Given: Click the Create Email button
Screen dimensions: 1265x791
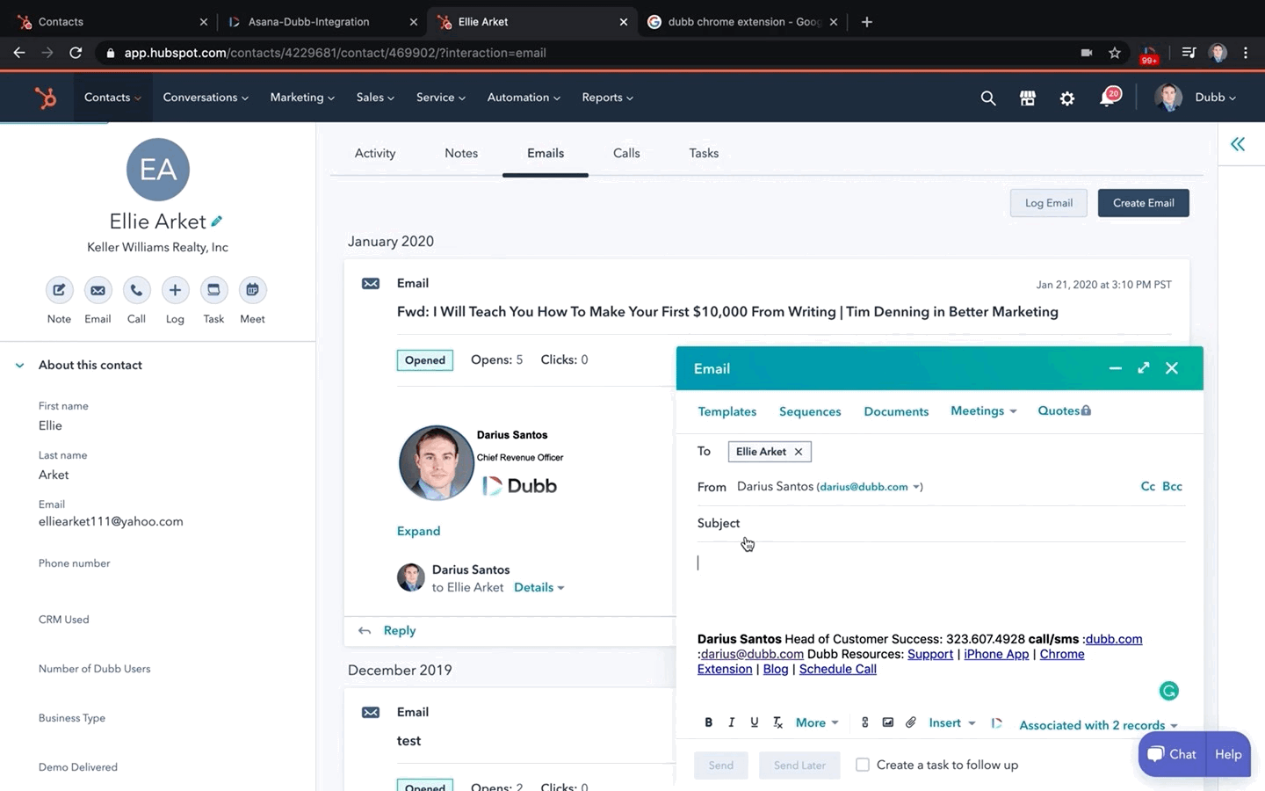Looking at the screenshot, I should pos(1143,203).
